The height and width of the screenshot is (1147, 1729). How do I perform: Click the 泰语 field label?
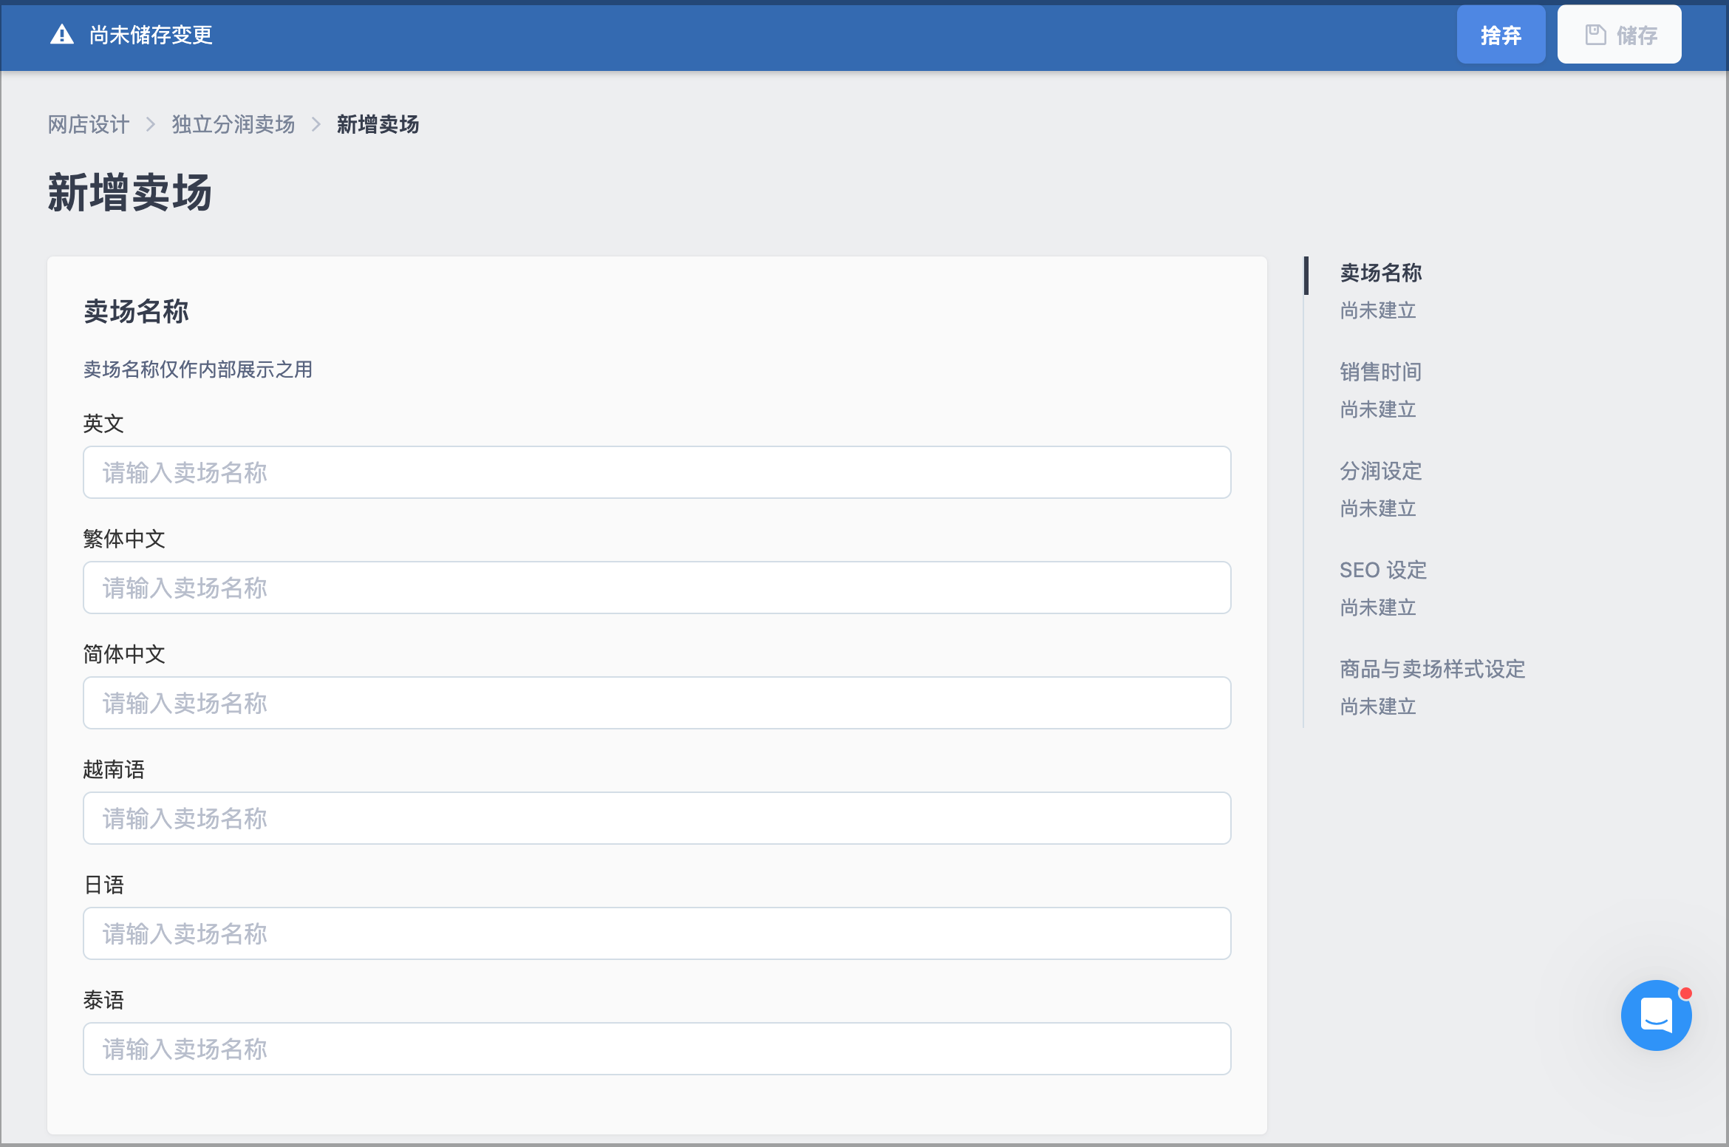[x=103, y=1000]
